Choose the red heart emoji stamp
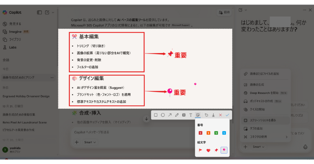Image resolution: width=314 pixels, height=164 pixels. (208, 151)
